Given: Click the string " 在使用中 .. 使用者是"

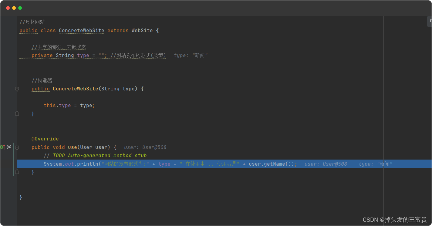Looking at the screenshot, I should 210,164.
